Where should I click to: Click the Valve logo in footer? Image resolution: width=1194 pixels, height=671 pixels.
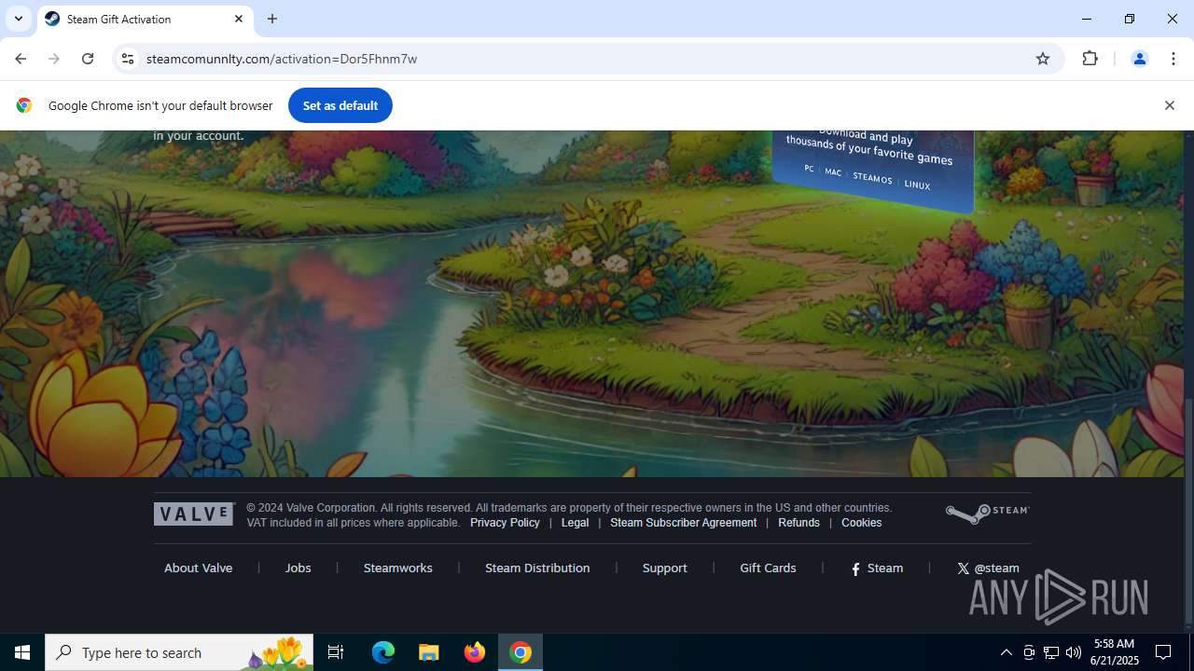coord(194,514)
